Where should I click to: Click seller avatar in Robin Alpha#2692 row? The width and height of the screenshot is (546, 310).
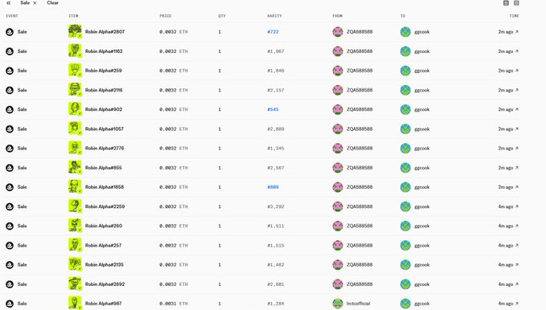(338, 284)
